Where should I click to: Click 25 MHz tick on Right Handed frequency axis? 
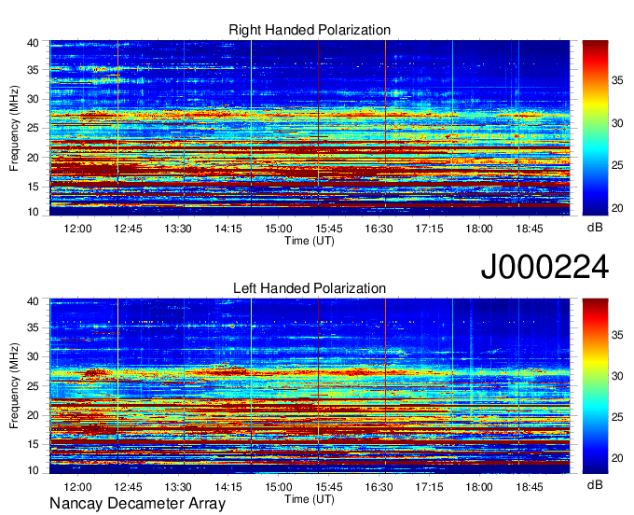(x=33, y=128)
